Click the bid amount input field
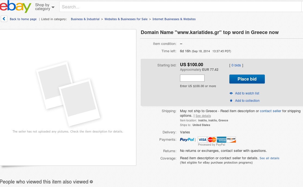The width and height of the screenshot is (303, 187). (x=192, y=78)
